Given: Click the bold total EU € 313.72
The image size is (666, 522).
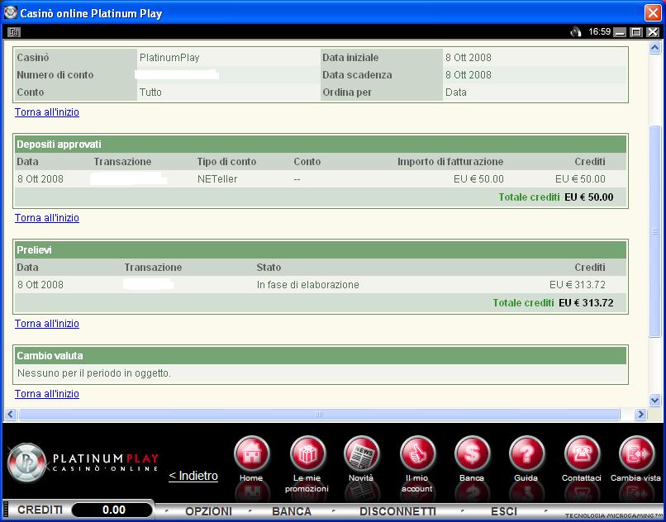Looking at the screenshot, I should coord(586,303).
